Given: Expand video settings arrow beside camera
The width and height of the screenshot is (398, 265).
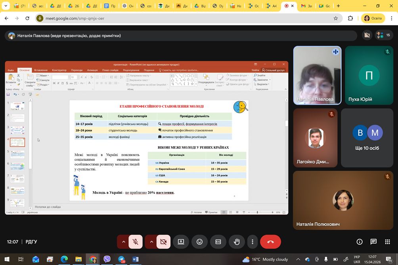Looking at the screenshot, I should [x=151, y=242].
